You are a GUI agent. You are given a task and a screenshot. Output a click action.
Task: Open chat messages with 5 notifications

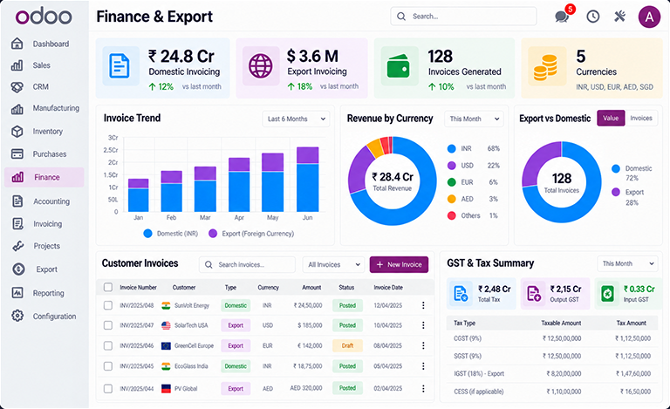tap(562, 17)
